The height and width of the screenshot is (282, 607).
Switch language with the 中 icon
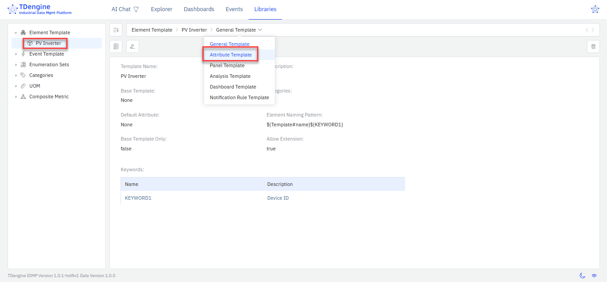(594, 276)
